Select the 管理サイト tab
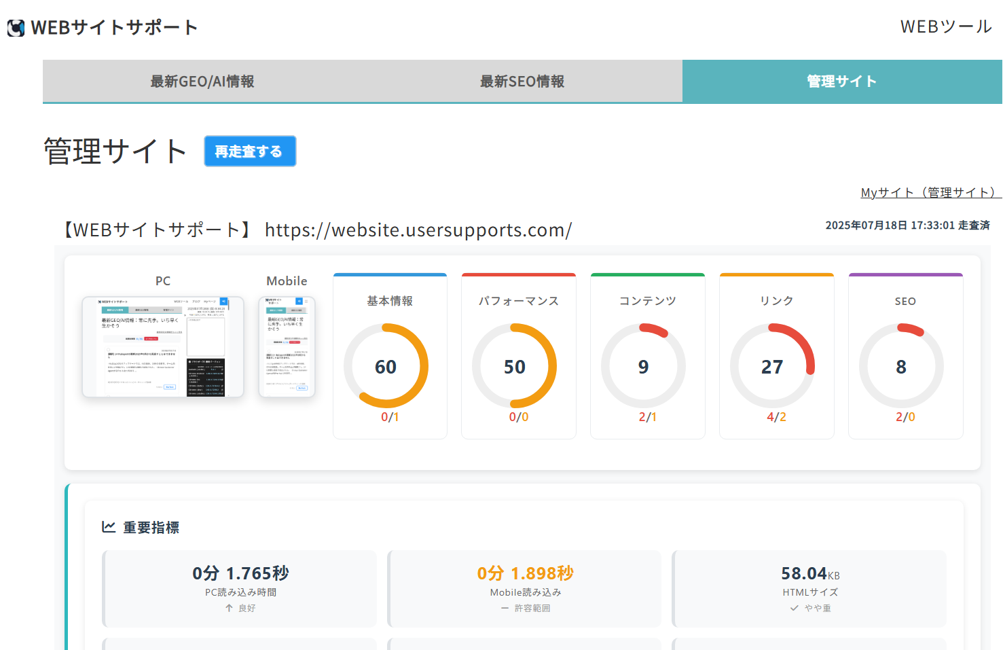Screen dimensions: 1003x650 pyautogui.click(x=841, y=82)
